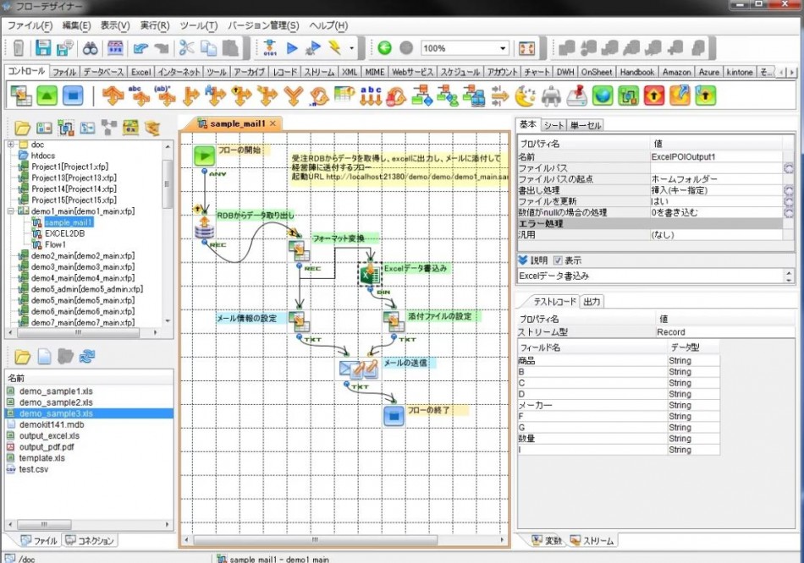Click the compile 0101 toolbar icon

coord(270,48)
